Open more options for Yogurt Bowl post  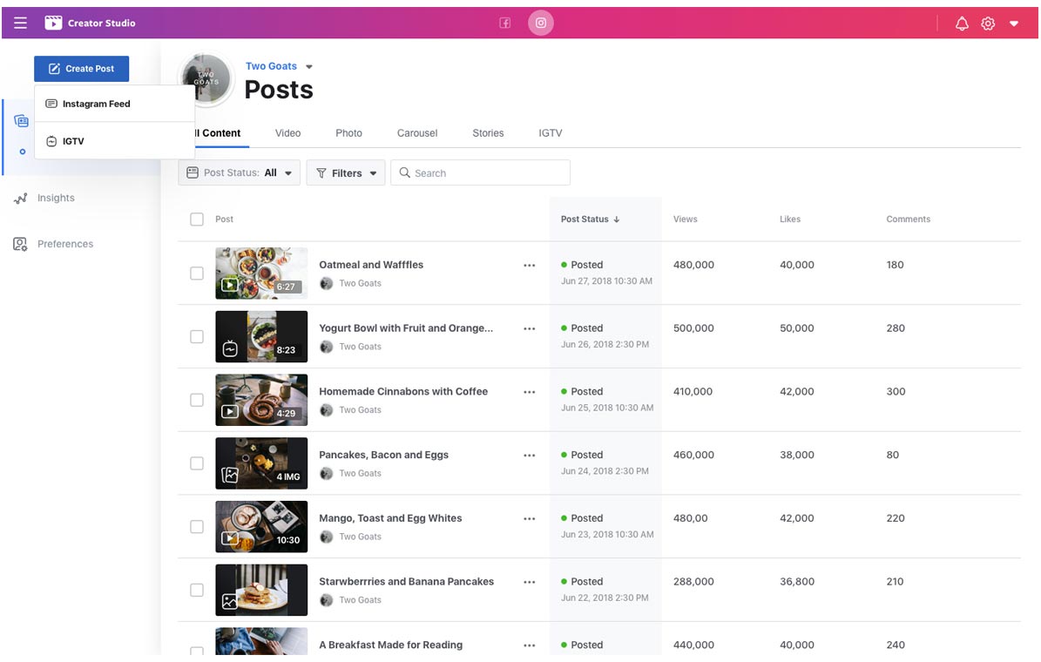click(529, 328)
